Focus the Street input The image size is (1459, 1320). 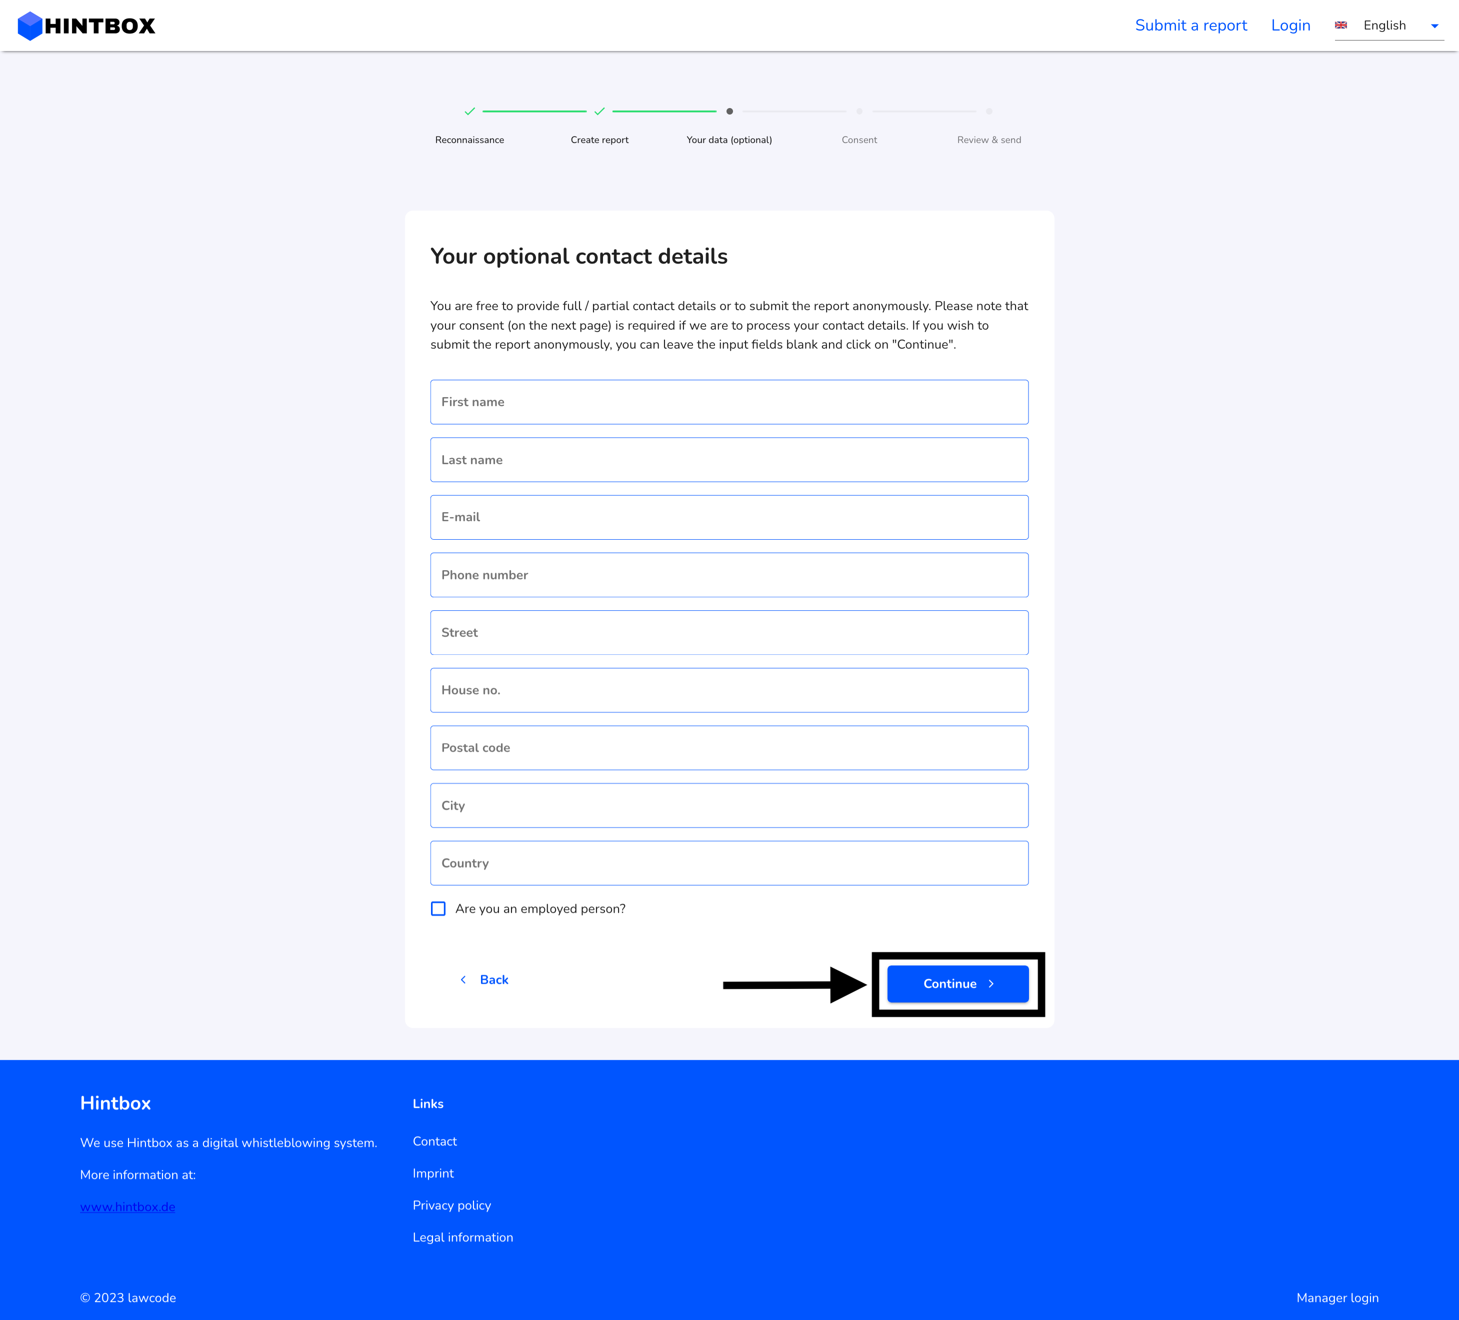tap(729, 633)
